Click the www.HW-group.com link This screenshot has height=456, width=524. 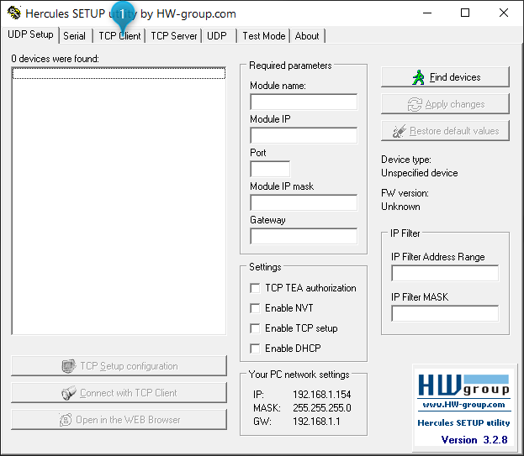[x=463, y=405]
